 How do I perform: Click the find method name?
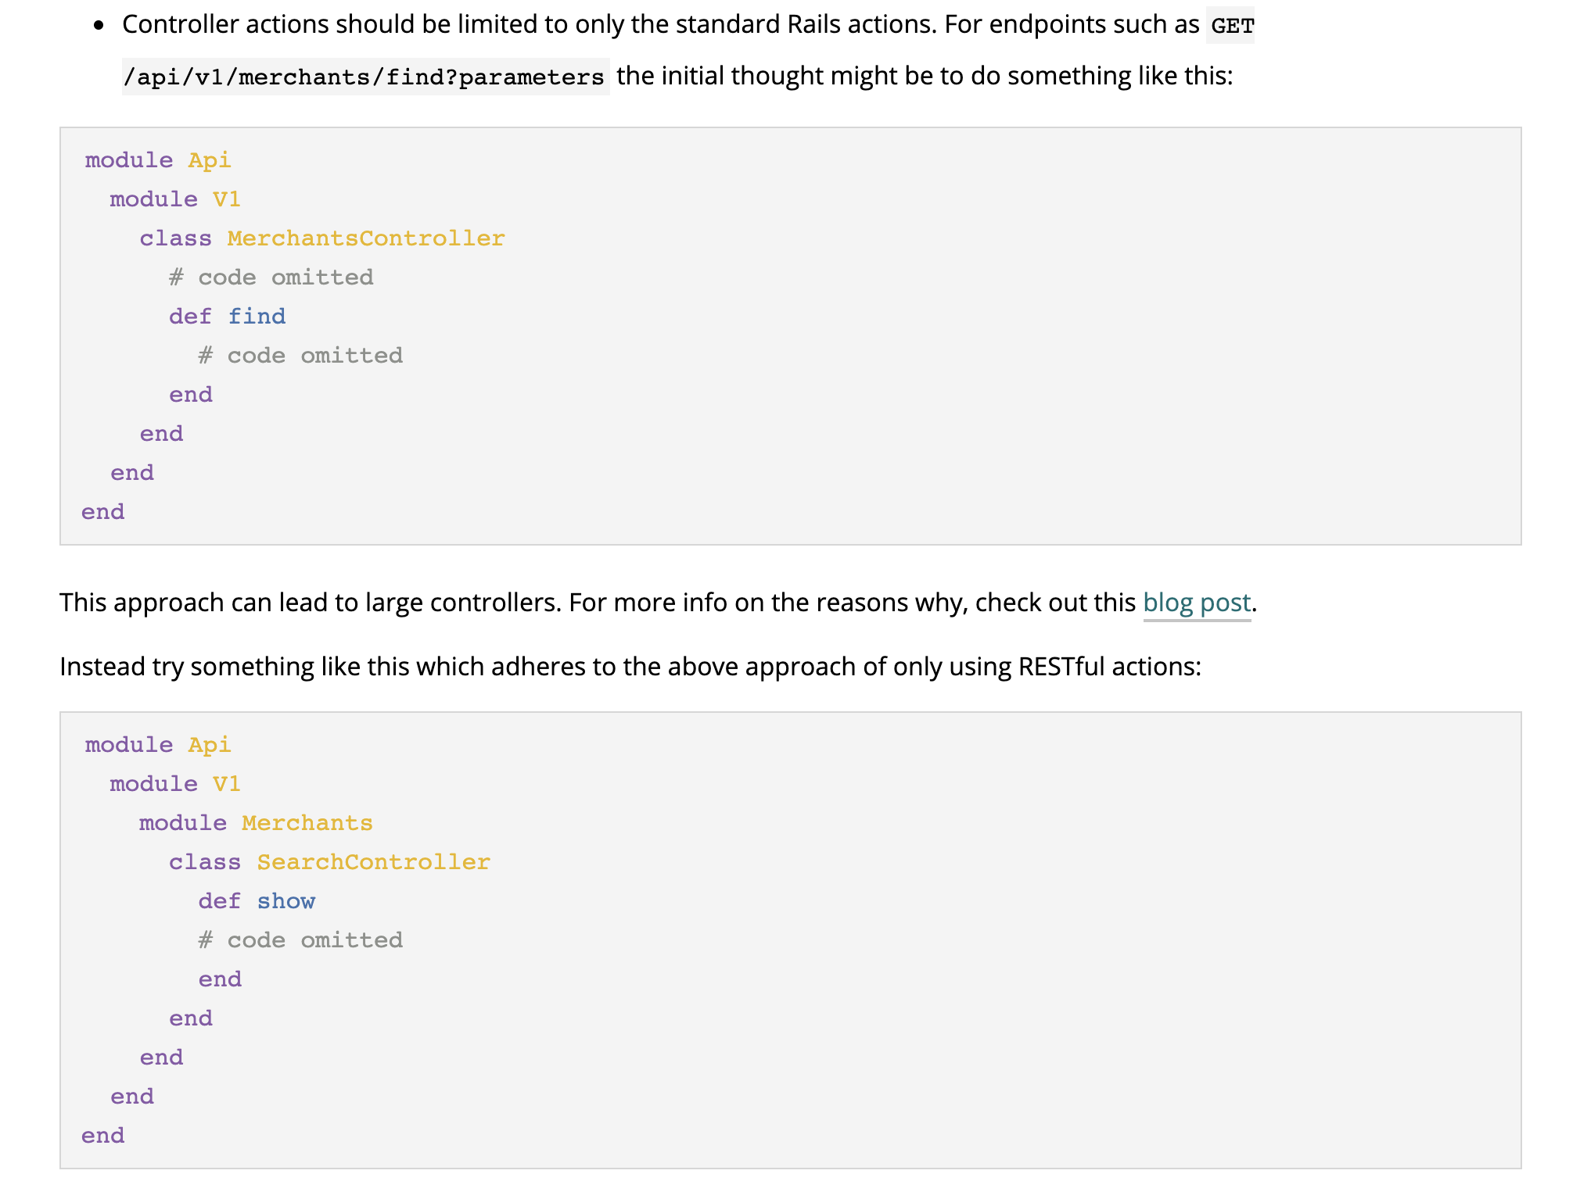[x=257, y=316]
